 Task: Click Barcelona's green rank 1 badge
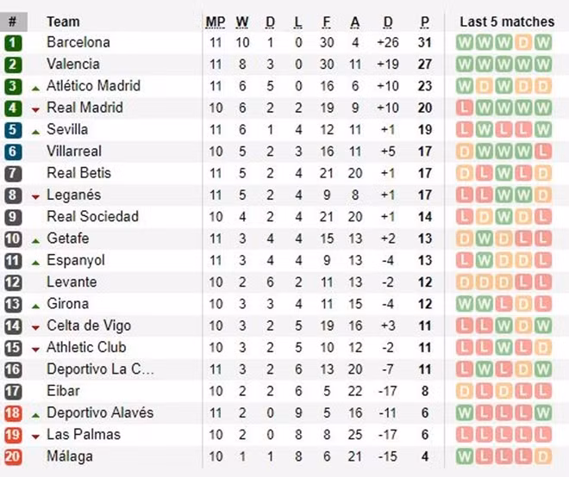(x=13, y=43)
